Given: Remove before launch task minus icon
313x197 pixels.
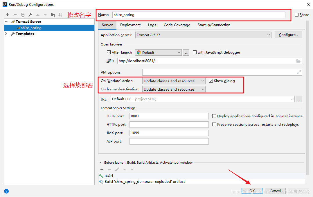Looking at the screenshot, I should pyautogui.click(x=109, y=169).
